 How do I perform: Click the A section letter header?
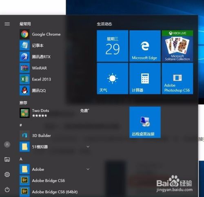[21, 159]
